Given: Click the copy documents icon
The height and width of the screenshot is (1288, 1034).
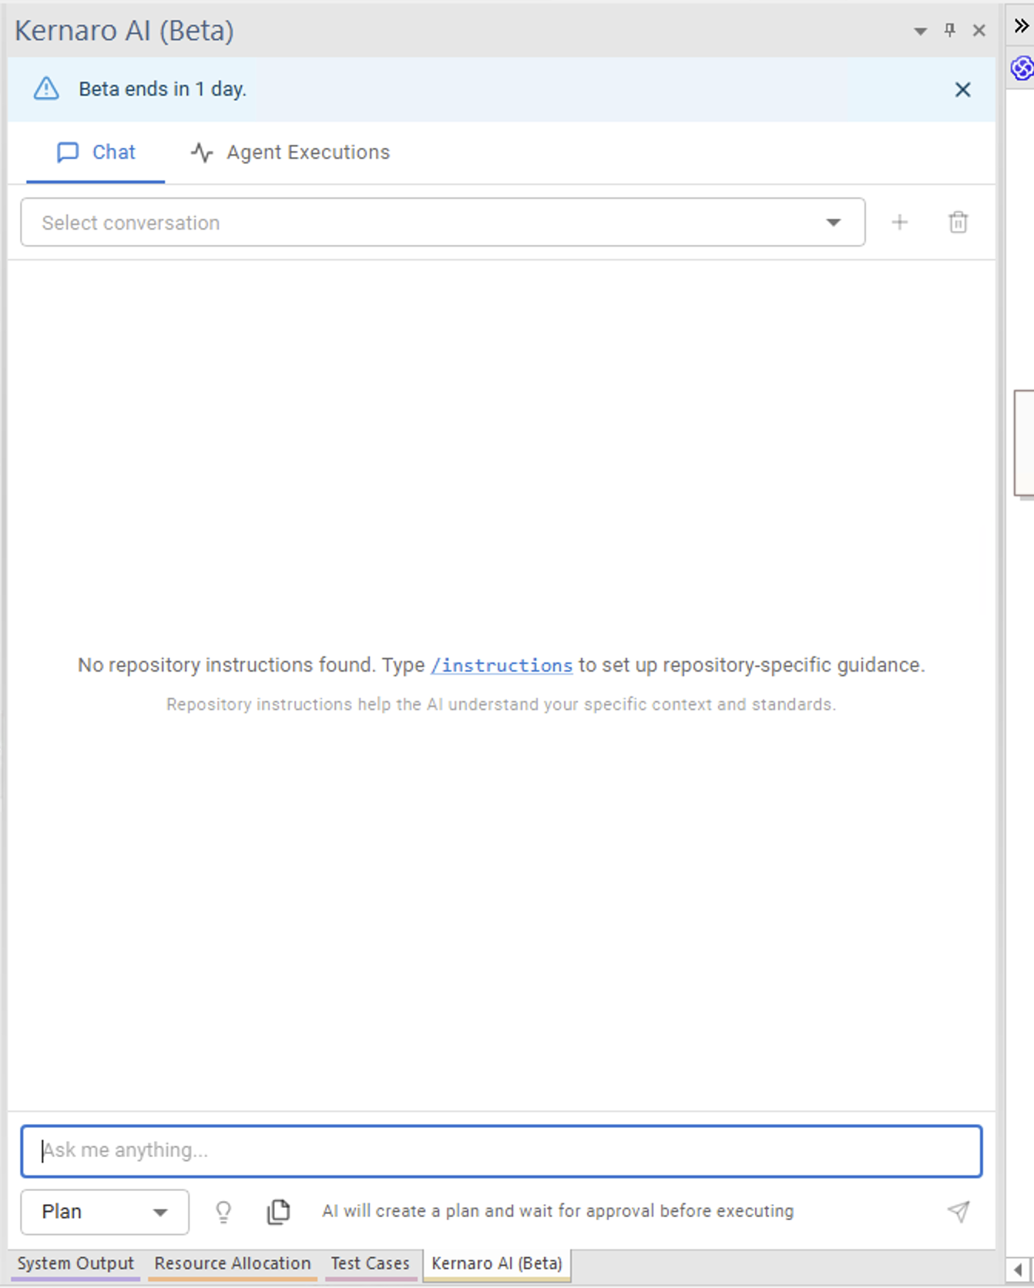Looking at the screenshot, I should click(278, 1212).
